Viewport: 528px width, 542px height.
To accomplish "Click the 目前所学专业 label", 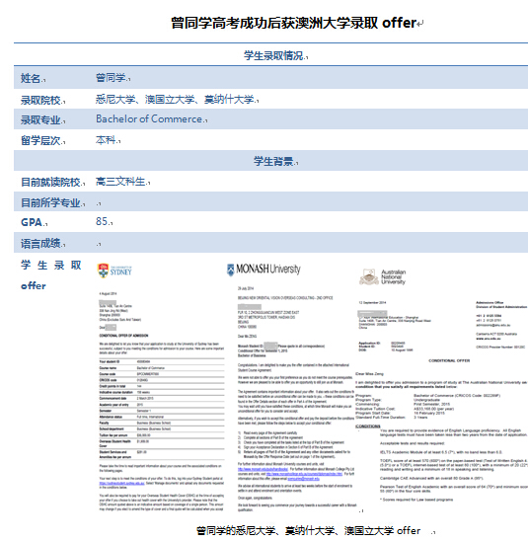I will pos(50,202).
